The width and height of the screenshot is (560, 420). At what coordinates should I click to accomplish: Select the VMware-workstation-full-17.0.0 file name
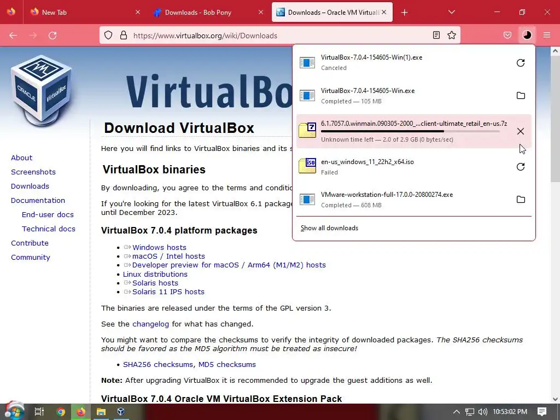tap(387, 195)
